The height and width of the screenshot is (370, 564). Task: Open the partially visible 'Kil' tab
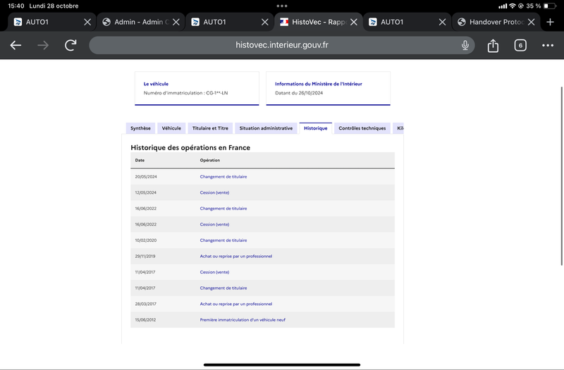(398, 128)
